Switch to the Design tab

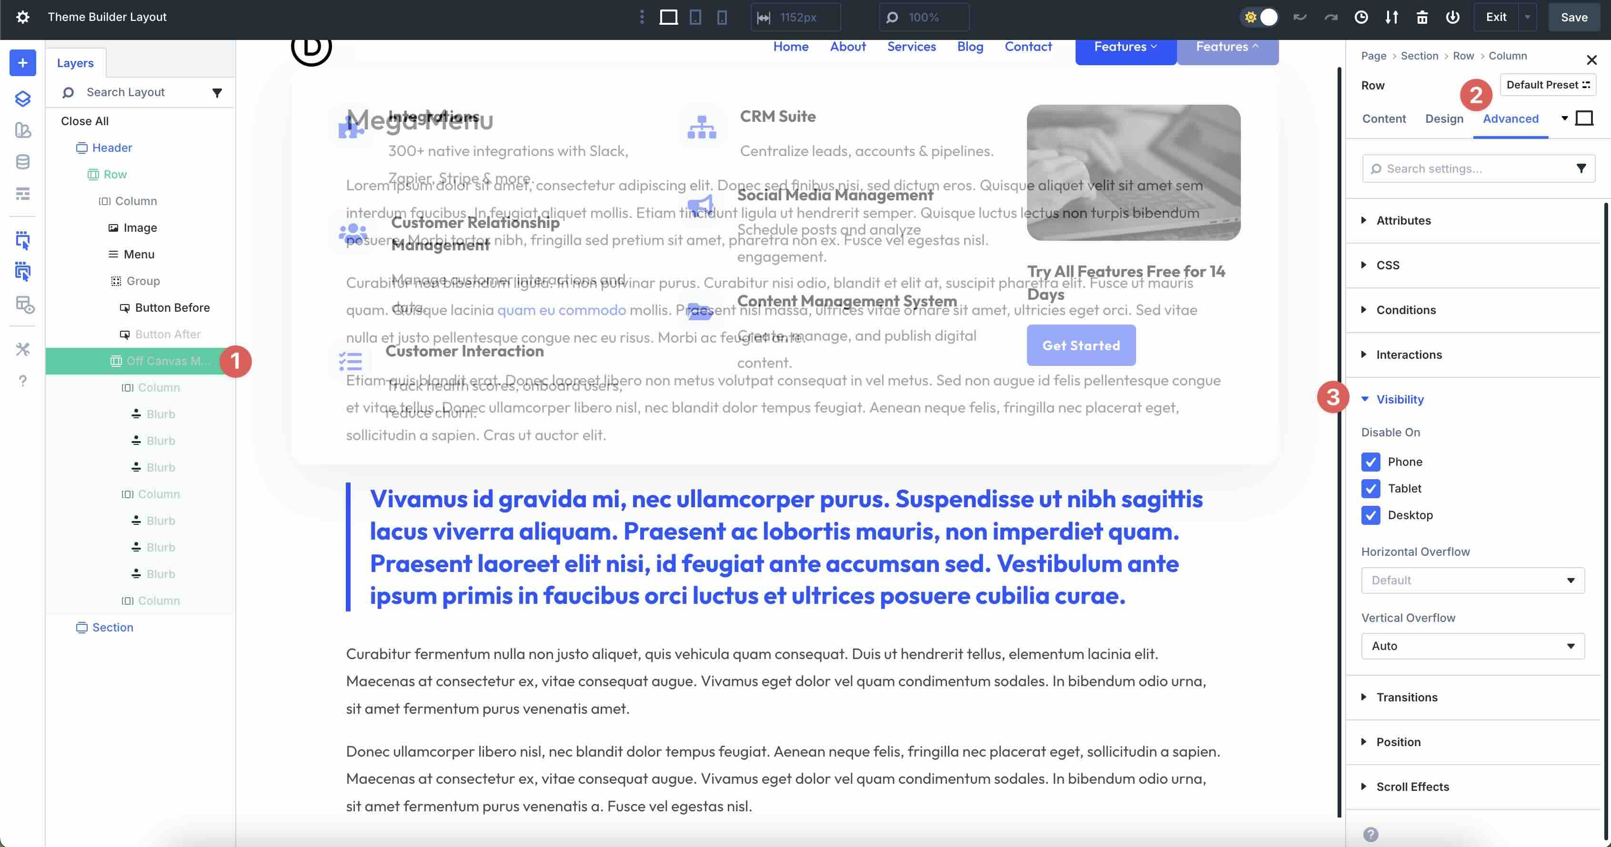pyautogui.click(x=1444, y=118)
